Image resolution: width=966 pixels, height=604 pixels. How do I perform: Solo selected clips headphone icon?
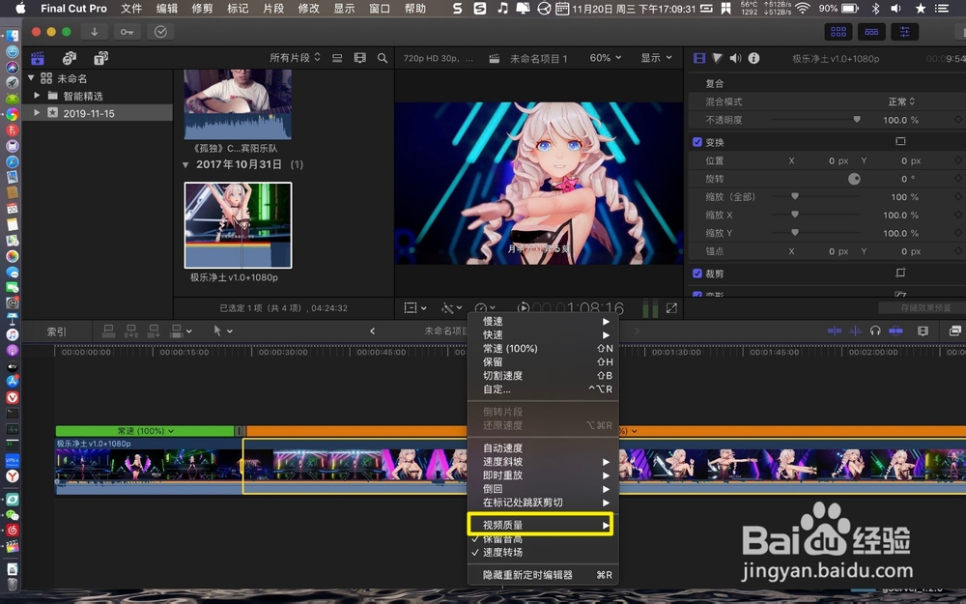tap(875, 331)
